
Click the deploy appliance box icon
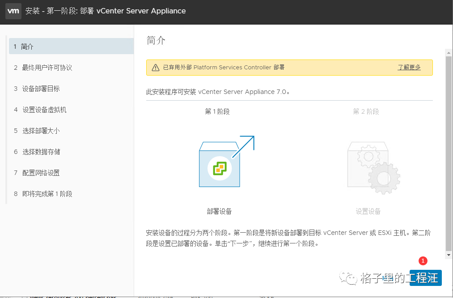tap(226, 161)
